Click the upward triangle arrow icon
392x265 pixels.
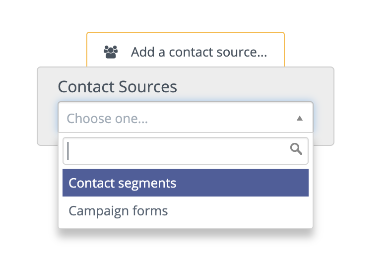pyautogui.click(x=300, y=118)
